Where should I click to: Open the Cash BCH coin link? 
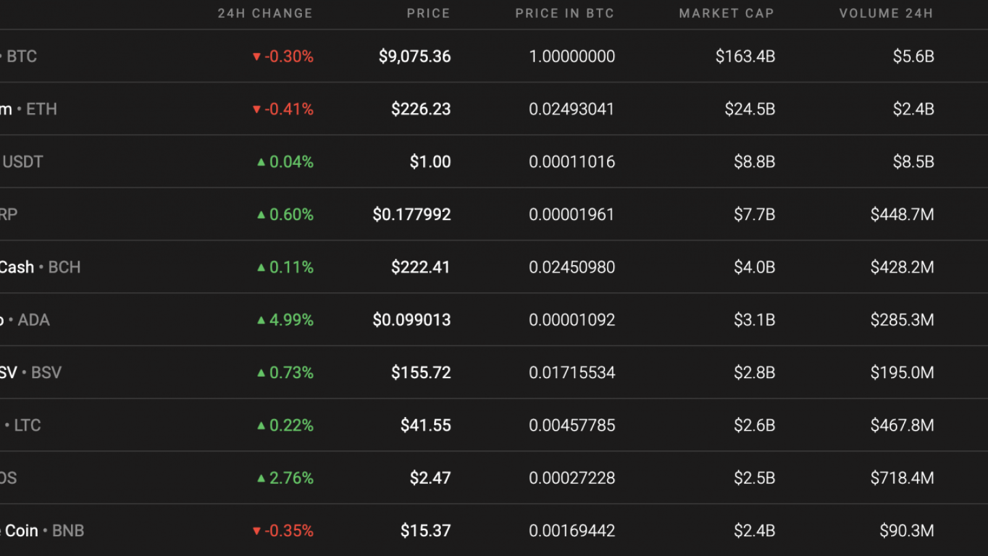[x=40, y=267]
